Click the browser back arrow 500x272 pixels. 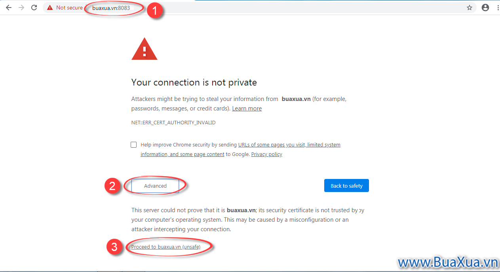[x=9, y=8]
